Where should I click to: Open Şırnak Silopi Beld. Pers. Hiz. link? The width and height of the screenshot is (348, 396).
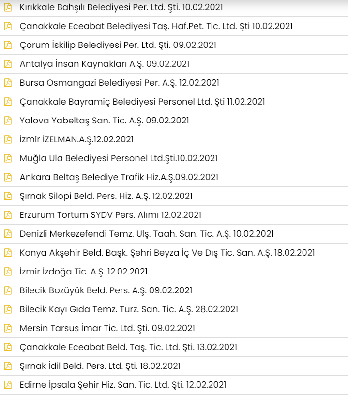pyautogui.click(x=106, y=196)
